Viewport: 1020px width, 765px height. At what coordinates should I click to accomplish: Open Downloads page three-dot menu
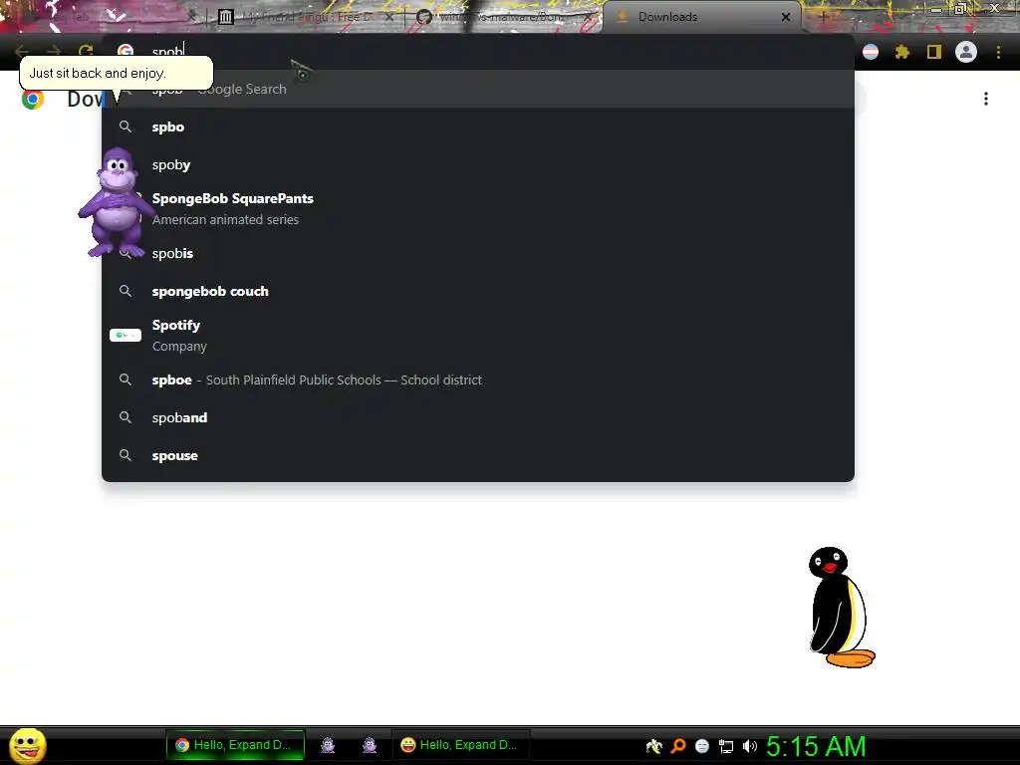986,99
